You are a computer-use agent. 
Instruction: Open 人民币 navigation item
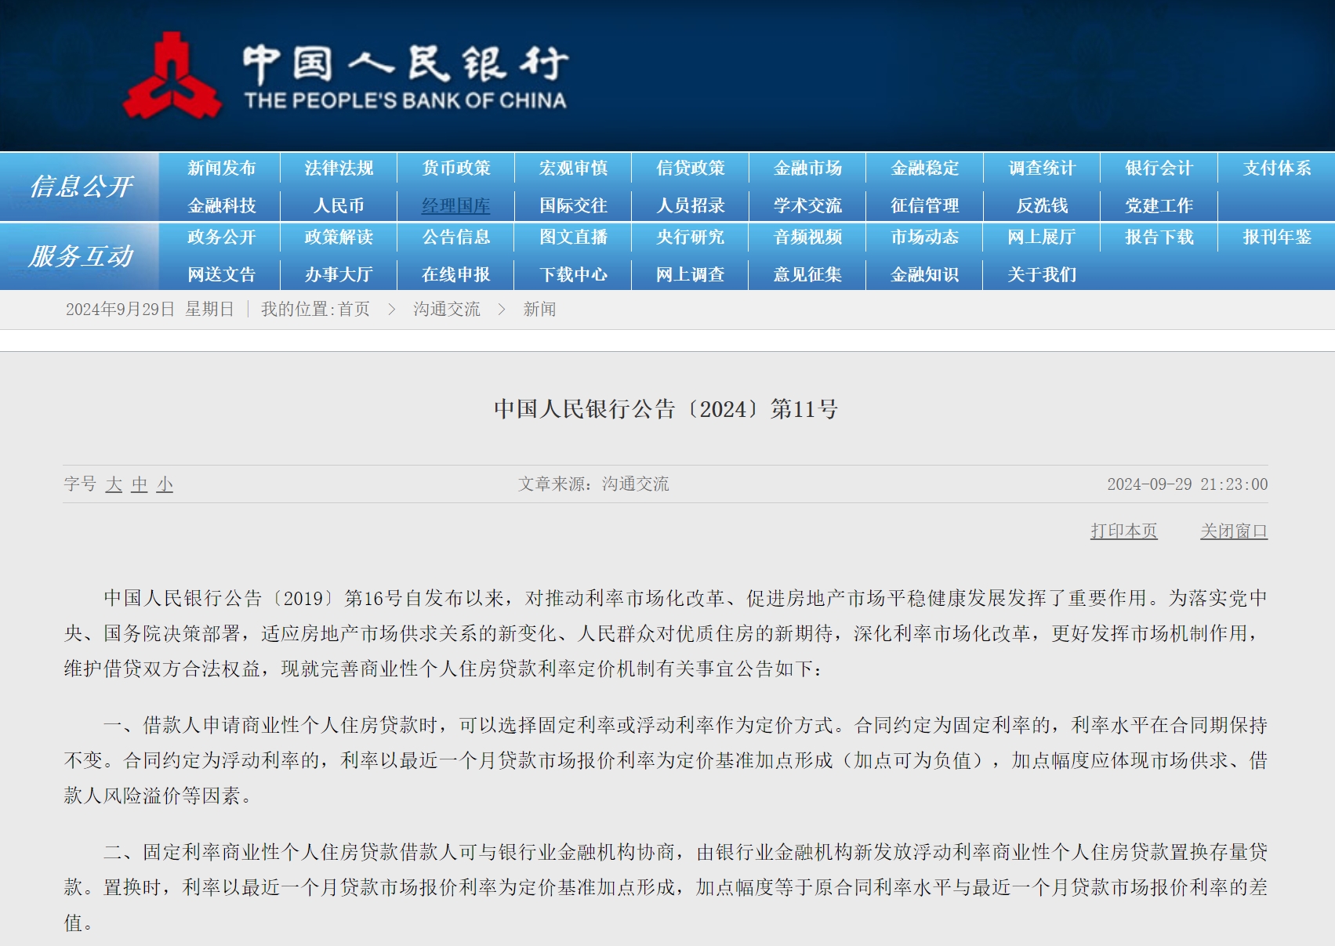(x=339, y=206)
